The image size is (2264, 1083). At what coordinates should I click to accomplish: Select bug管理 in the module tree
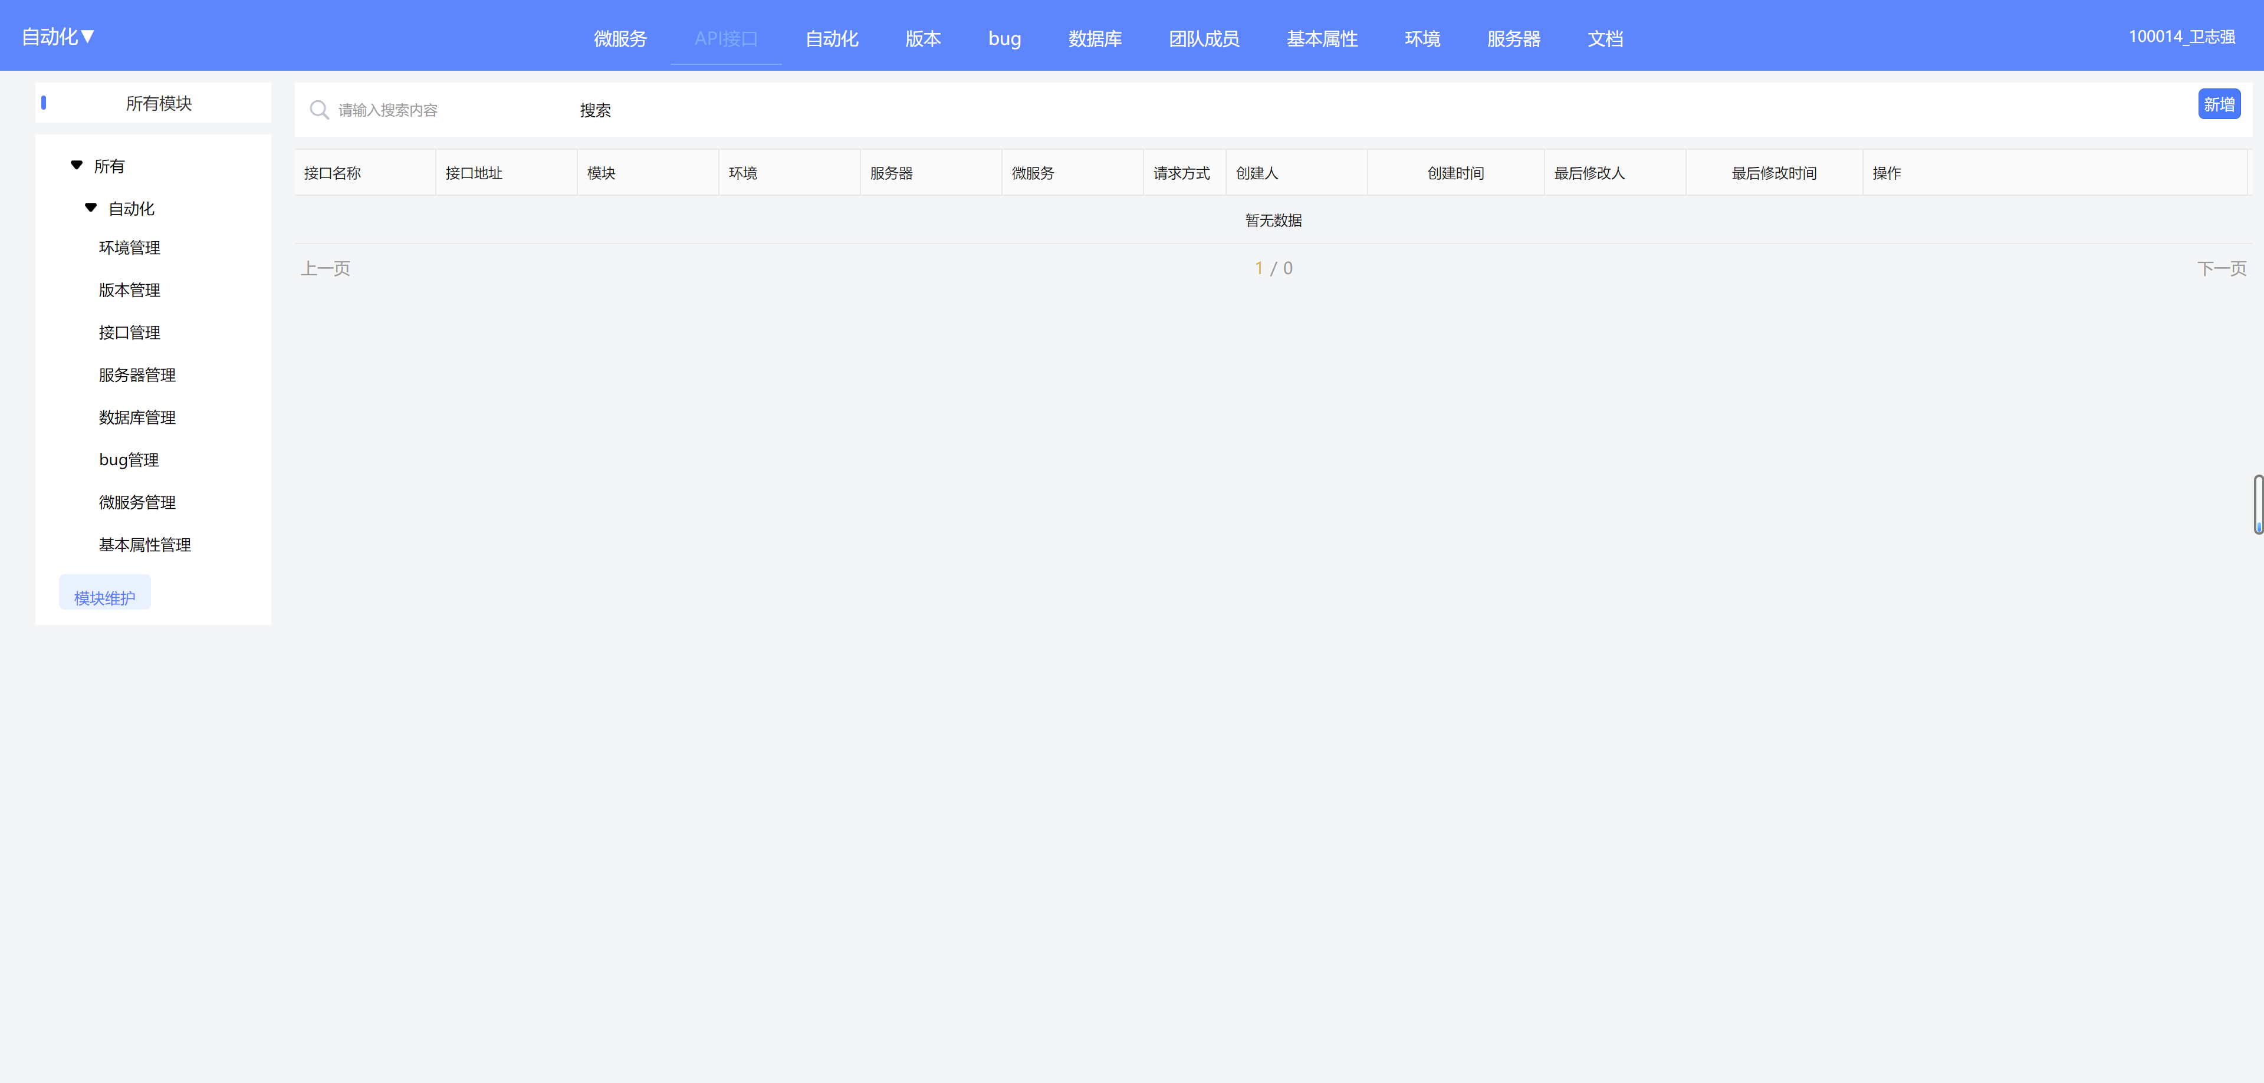129,459
